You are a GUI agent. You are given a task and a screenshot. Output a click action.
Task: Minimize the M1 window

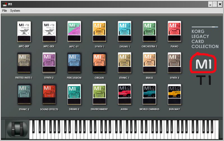click(x=210, y=4)
